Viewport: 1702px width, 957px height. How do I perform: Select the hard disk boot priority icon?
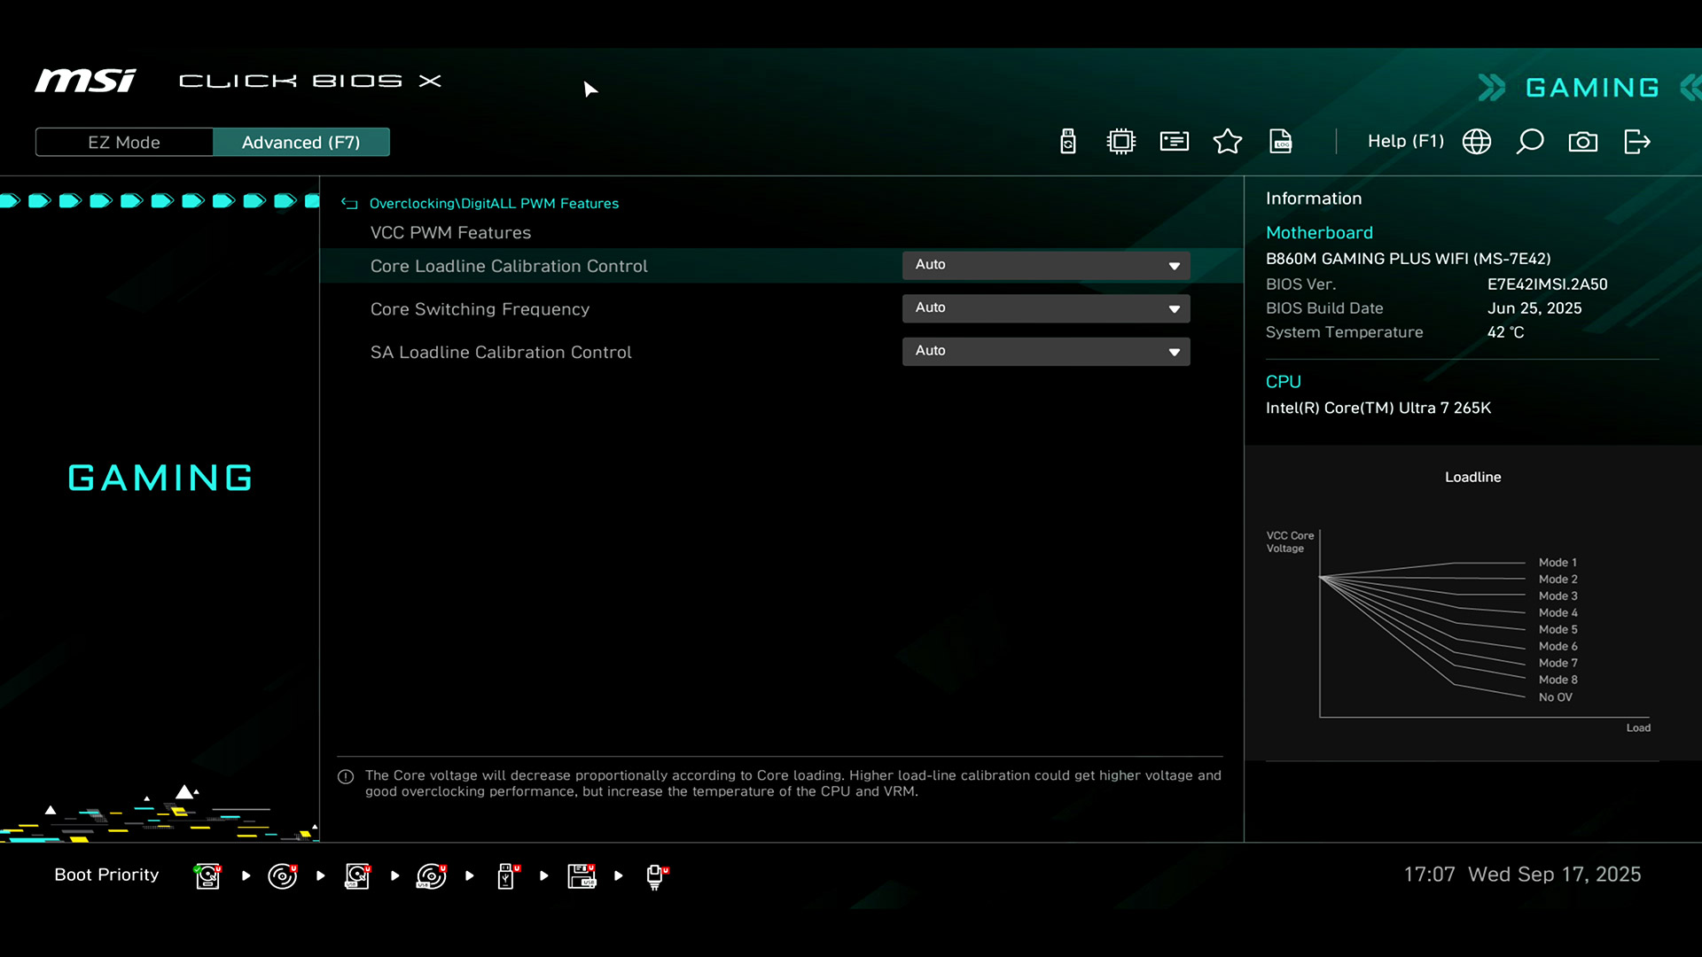(207, 875)
